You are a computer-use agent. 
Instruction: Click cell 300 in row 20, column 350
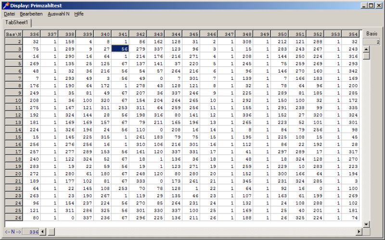[x=280, y=174]
